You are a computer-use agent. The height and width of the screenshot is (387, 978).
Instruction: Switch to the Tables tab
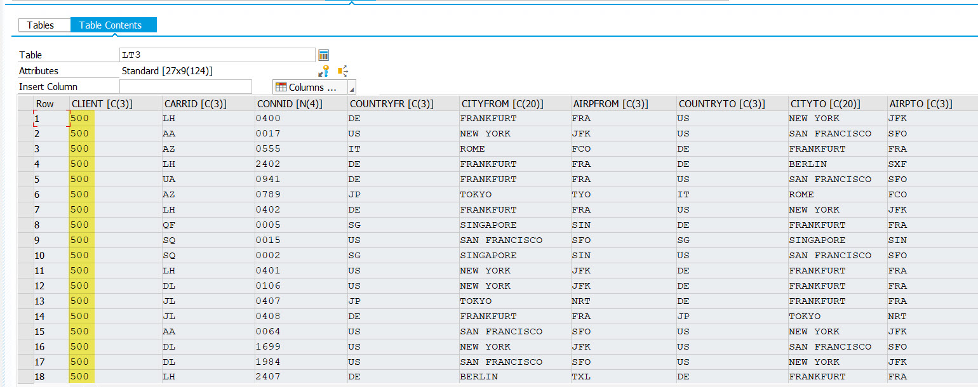coord(44,25)
